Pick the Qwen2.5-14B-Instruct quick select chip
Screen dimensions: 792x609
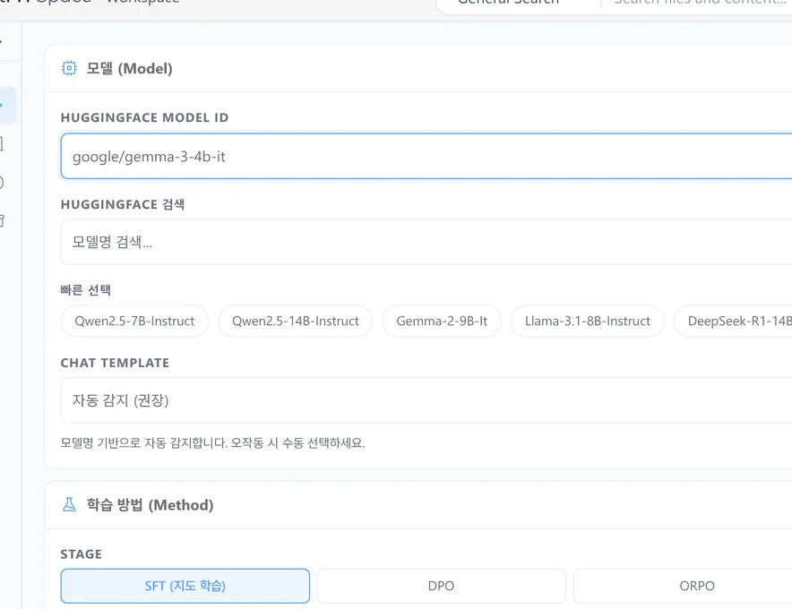(x=296, y=322)
